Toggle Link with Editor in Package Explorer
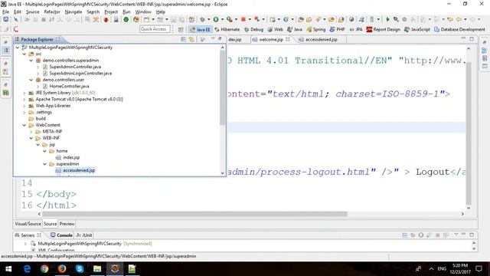The width and height of the screenshot is (490, 276). [x=191, y=39]
